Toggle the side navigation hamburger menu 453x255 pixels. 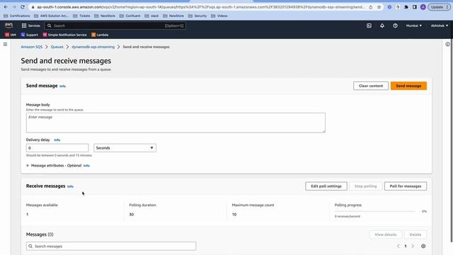tap(5, 44)
